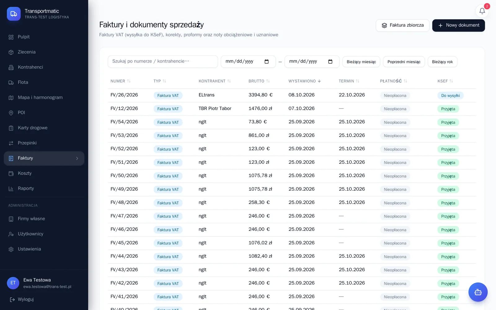Click the ET user avatar
This screenshot has width=496, height=310.
[x=13, y=283]
